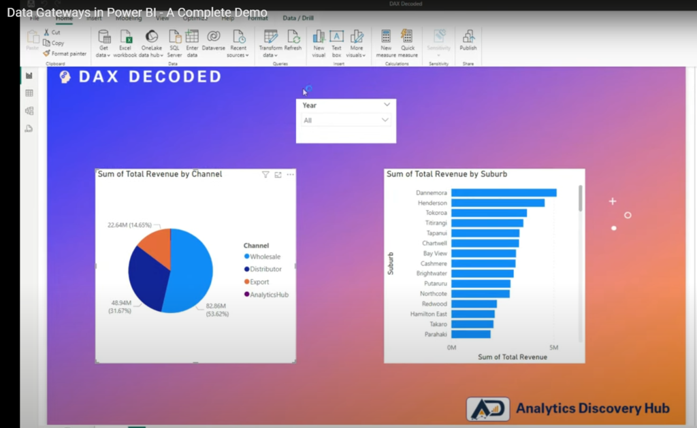Open the Data / Drill tab
The height and width of the screenshot is (428, 697).
click(298, 18)
